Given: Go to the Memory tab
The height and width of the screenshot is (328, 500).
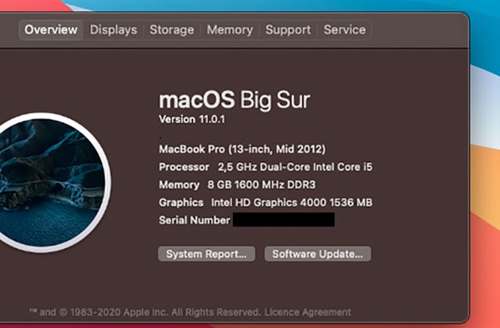Looking at the screenshot, I should tap(230, 30).
